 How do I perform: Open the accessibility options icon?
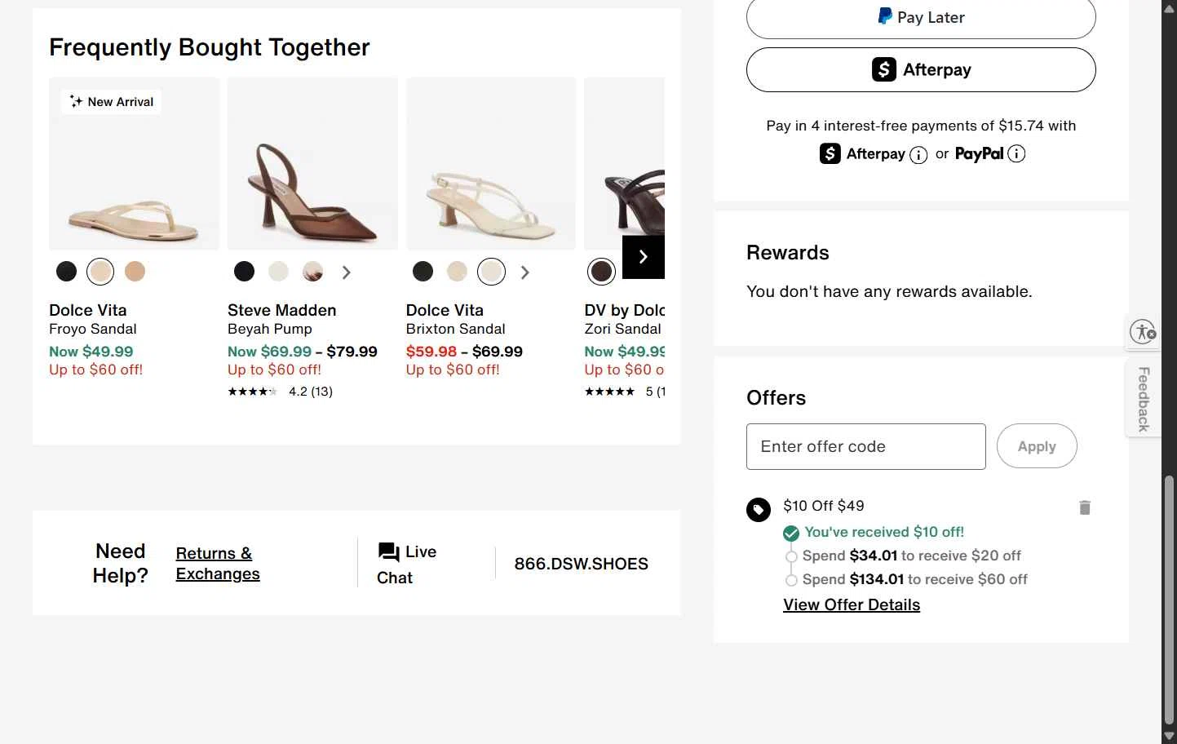coord(1142,332)
